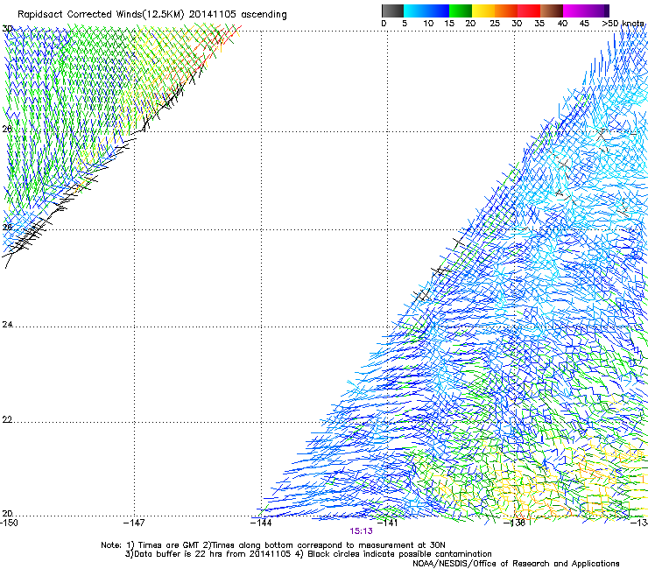The height and width of the screenshot is (569, 648).
Task: Click the '20' latitude axis label
Action: (x=7, y=513)
